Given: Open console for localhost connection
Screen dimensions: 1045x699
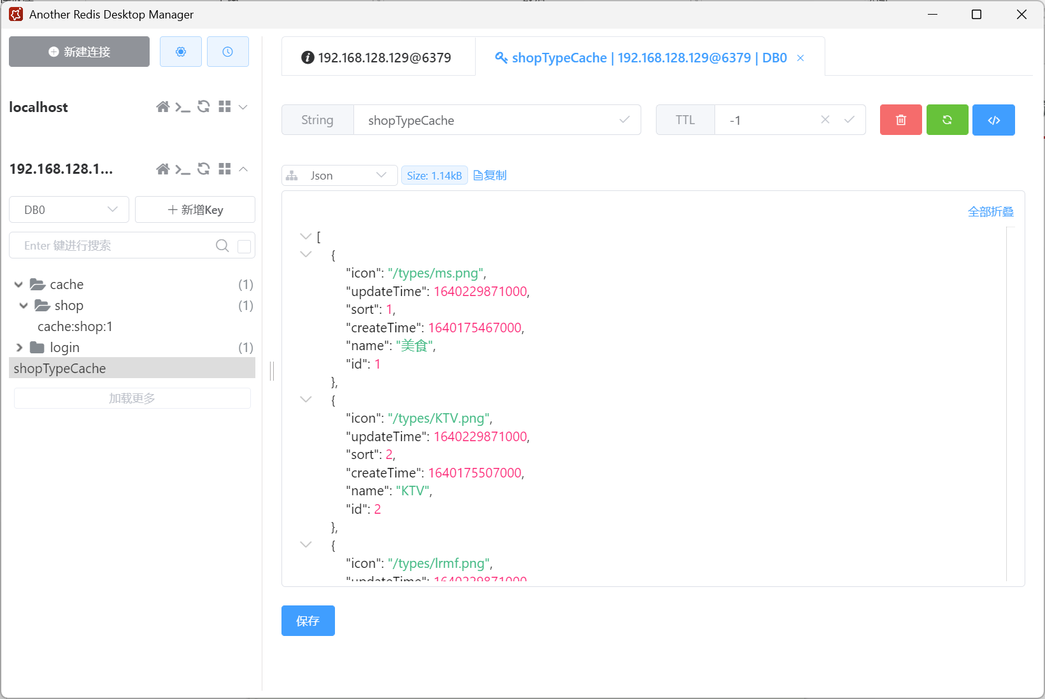Looking at the screenshot, I should point(183,107).
